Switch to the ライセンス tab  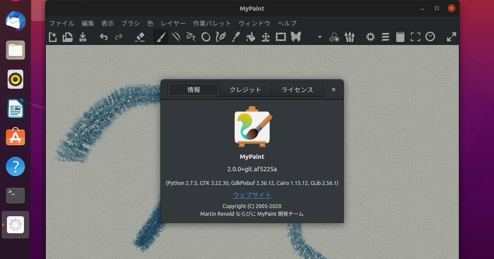298,89
